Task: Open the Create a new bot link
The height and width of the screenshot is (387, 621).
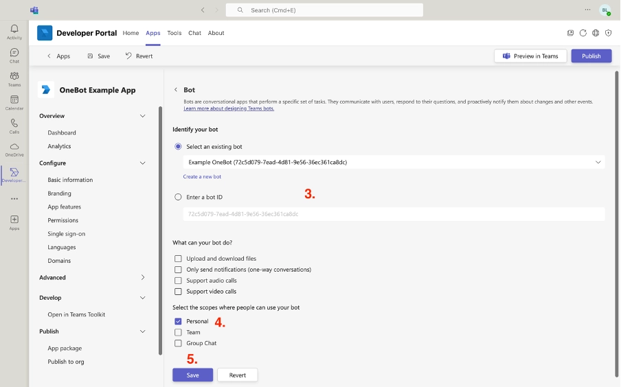Action: [202, 176]
